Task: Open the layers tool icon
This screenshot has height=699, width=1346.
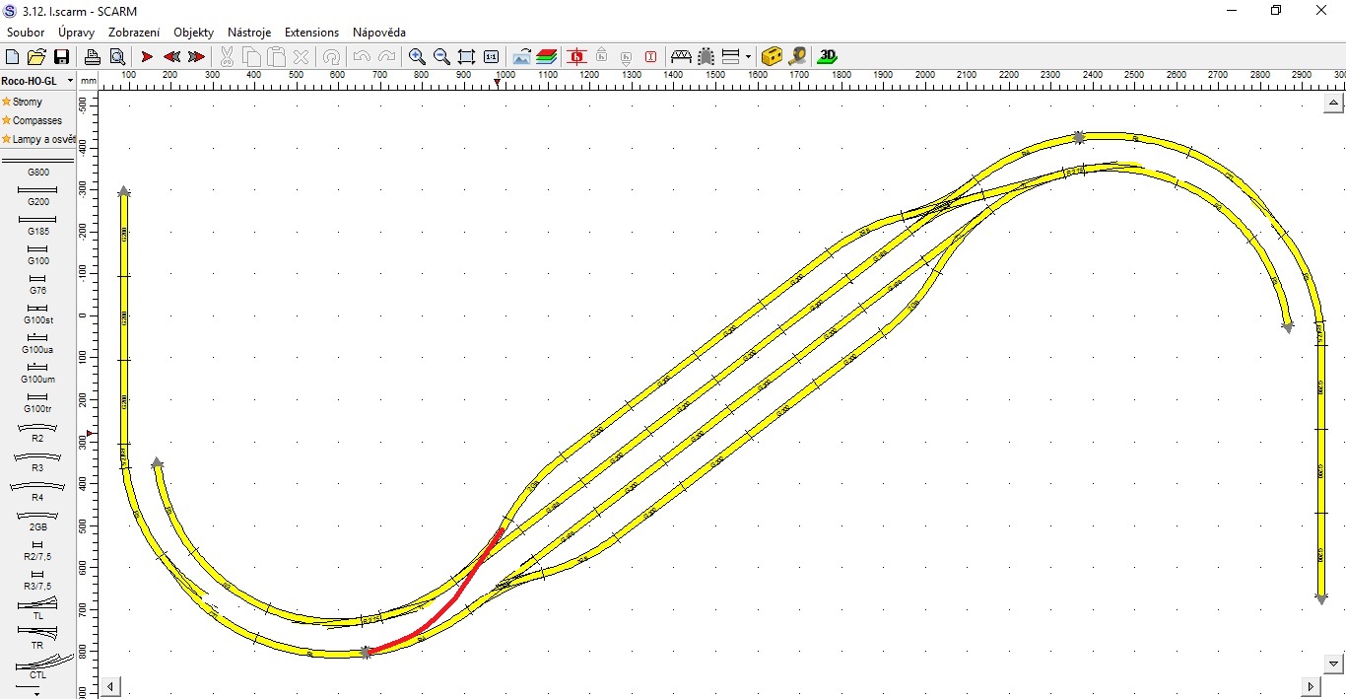Action: [547, 57]
